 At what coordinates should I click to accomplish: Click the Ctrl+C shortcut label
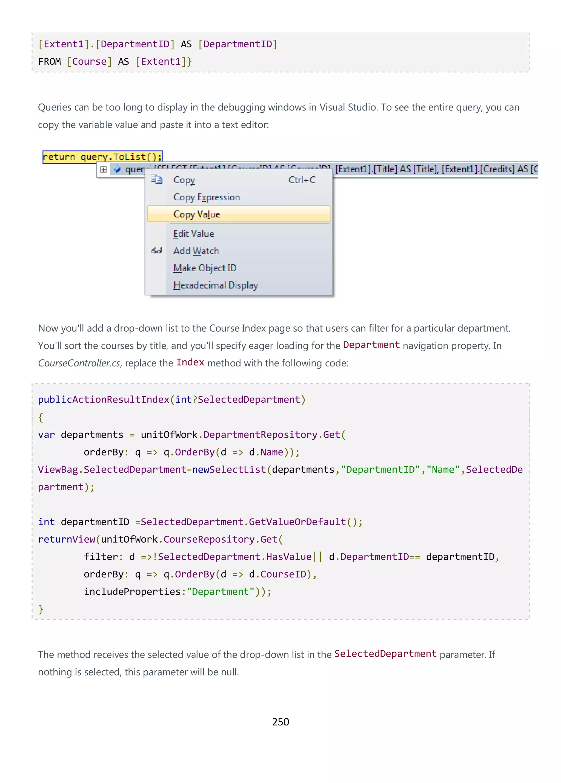302,180
